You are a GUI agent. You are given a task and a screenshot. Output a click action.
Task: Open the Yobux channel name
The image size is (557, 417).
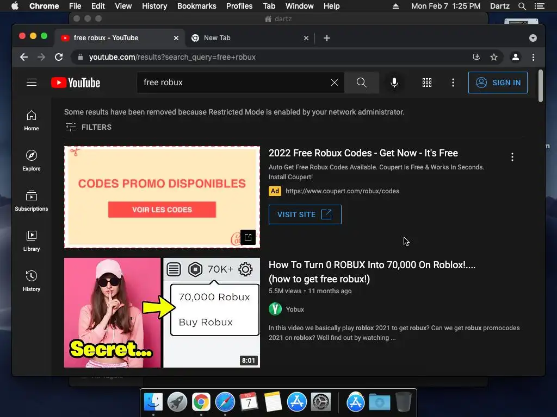(295, 309)
